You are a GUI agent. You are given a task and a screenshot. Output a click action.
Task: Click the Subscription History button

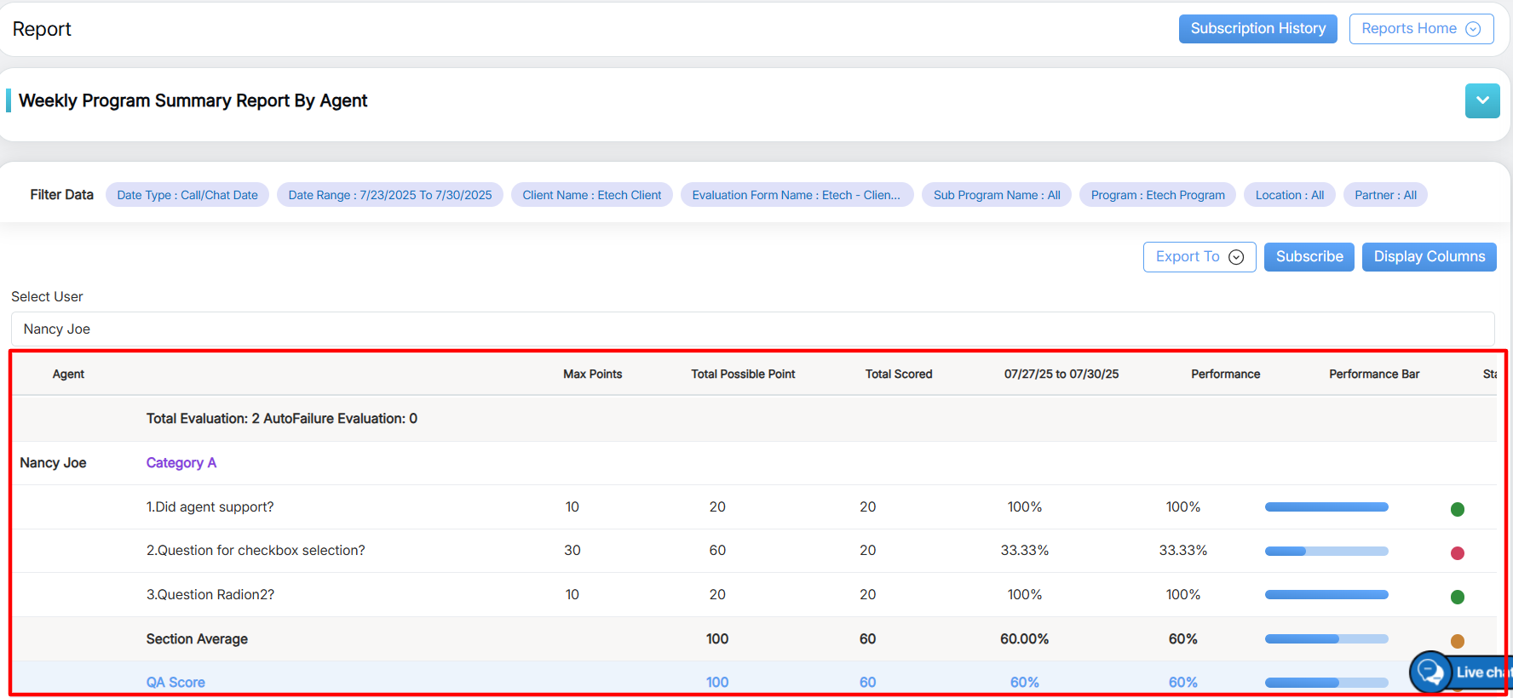(1257, 29)
